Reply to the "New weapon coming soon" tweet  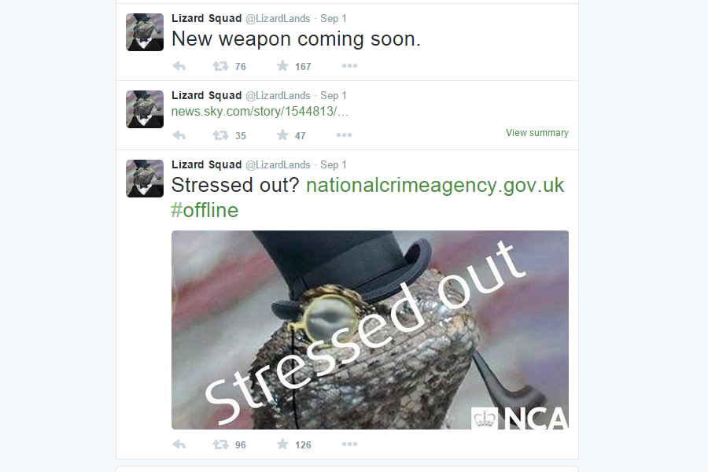pos(179,66)
